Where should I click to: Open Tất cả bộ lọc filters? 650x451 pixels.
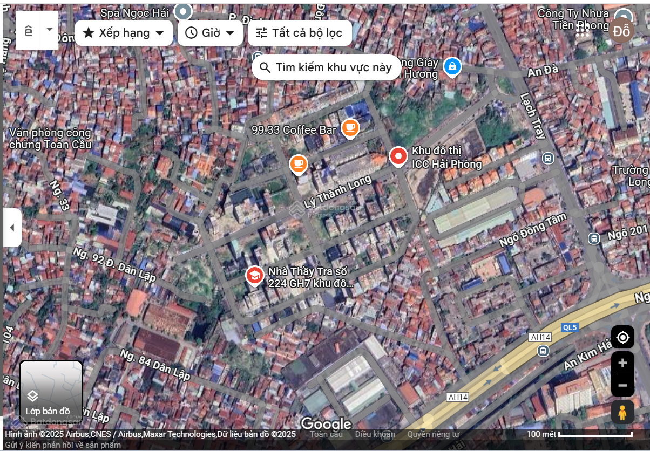(x=300, y=33)
